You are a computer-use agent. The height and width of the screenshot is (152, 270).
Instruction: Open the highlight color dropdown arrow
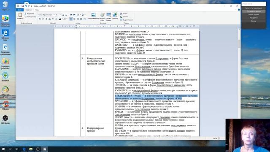pos(67,19)
